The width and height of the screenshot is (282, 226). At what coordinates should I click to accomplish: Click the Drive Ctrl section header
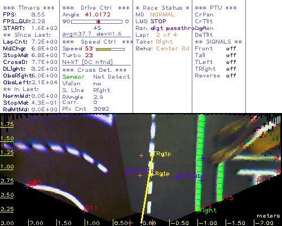coord(96,8)
